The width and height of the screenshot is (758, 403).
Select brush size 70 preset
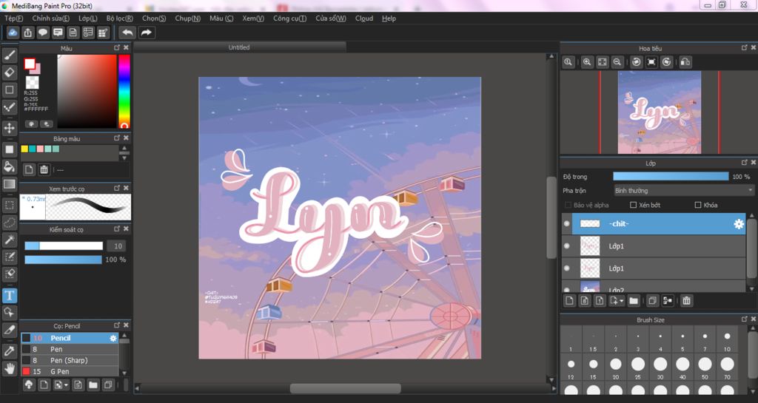(727, 368)
